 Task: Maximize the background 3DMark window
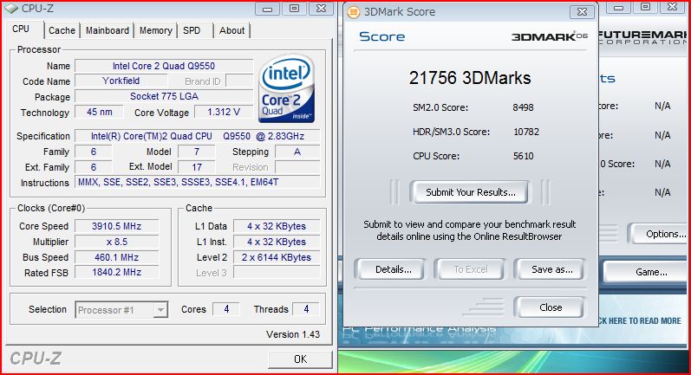coord(646,8)
